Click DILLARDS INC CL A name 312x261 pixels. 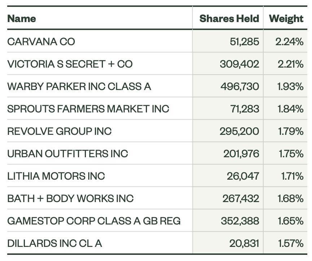pos(55,243)
